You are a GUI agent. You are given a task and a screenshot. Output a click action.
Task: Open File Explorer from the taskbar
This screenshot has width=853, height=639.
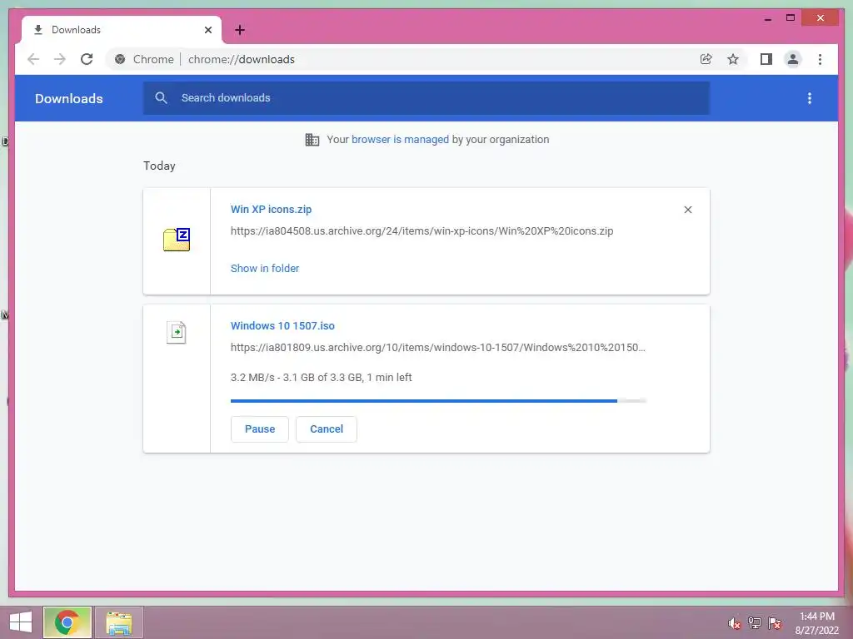(119, 622)
